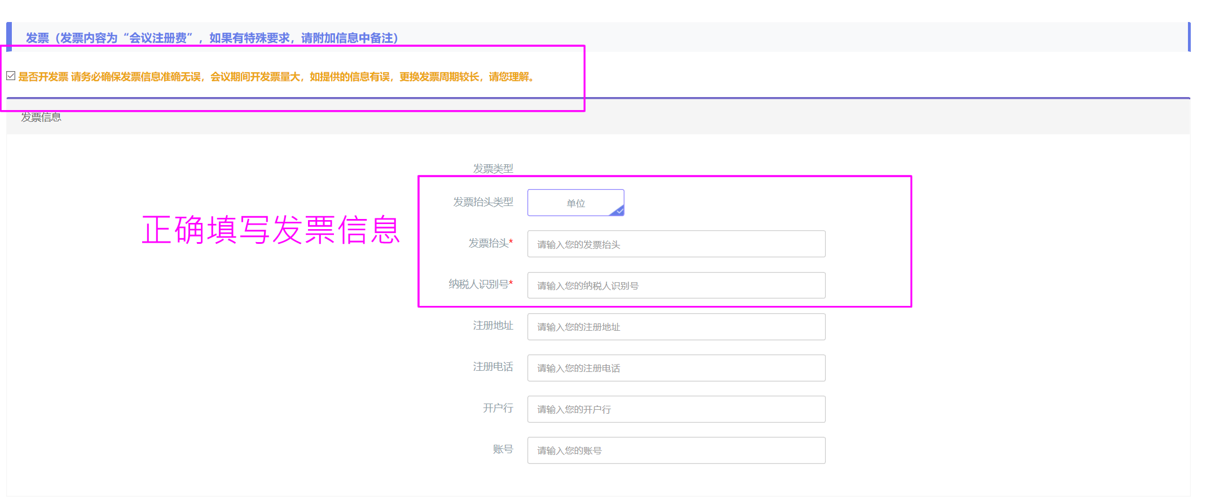Click the 纳税人识别号 input box

click(676, 286)
